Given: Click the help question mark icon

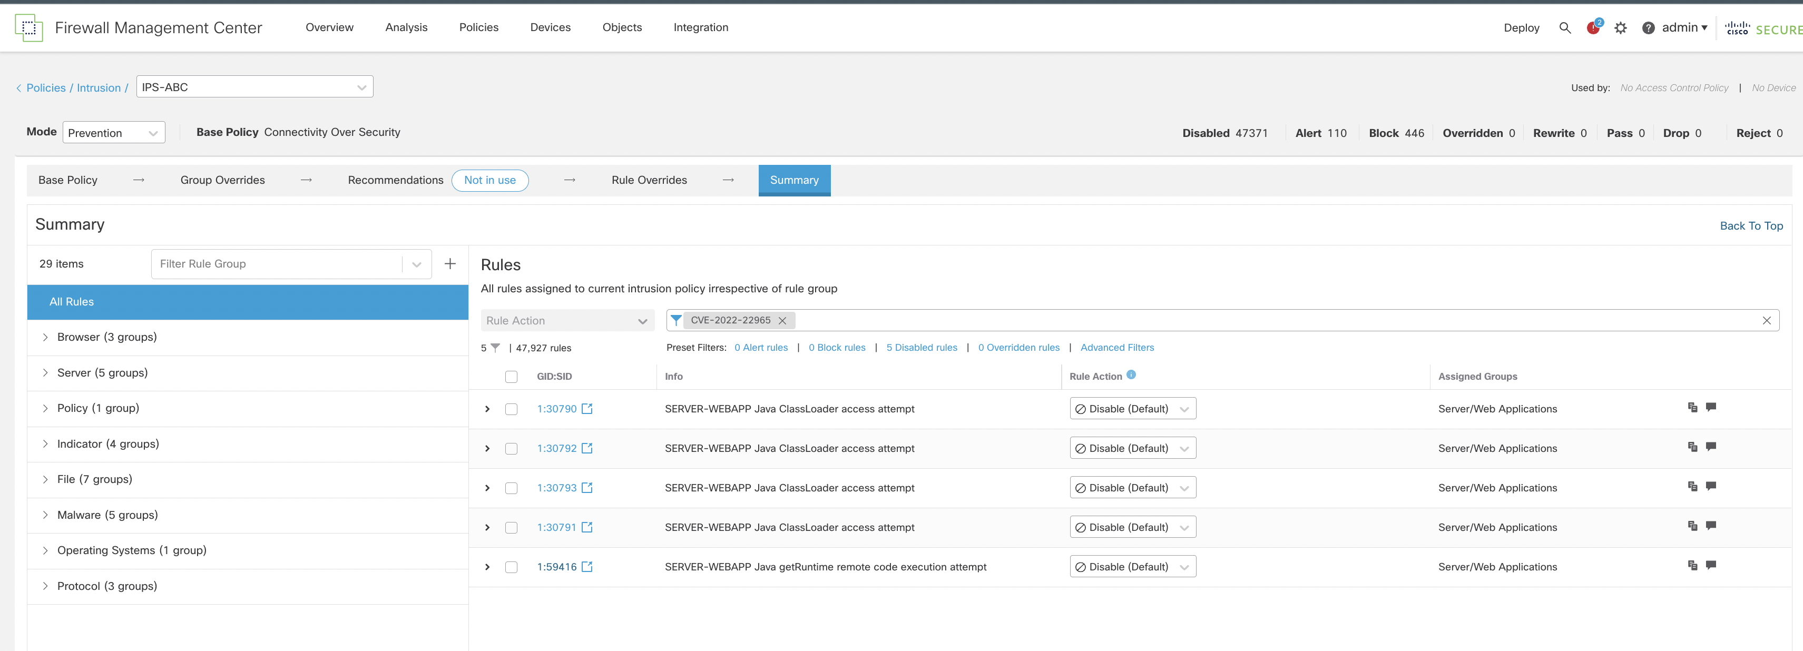Looking at the screenshot, I should pyautogui.click(x=1648, y=28).
